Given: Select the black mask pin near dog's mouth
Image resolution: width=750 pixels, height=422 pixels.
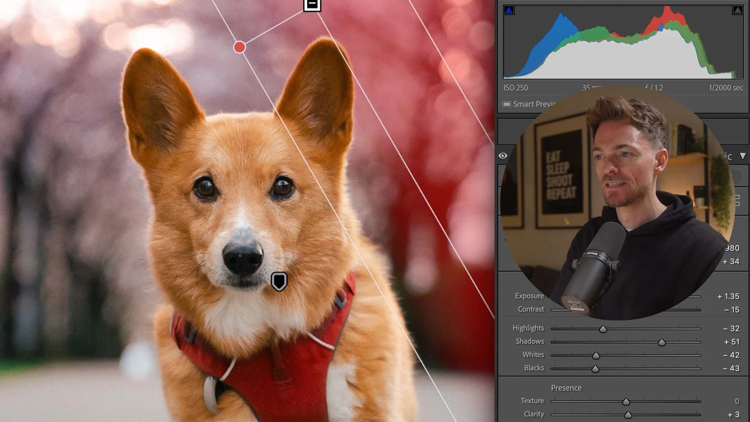Looking at the screenshot, I should pyautogui.click(x=279, y=281).
